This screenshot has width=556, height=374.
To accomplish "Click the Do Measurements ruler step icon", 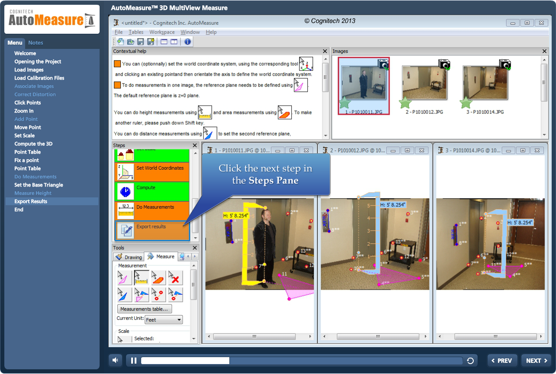I will coord(126,211).
